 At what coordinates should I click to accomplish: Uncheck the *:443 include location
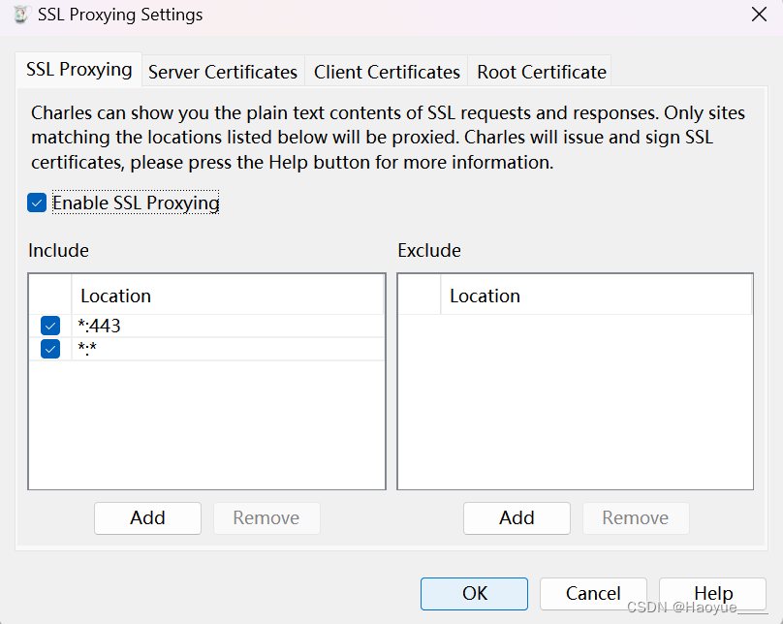click(x=50, y=326)
